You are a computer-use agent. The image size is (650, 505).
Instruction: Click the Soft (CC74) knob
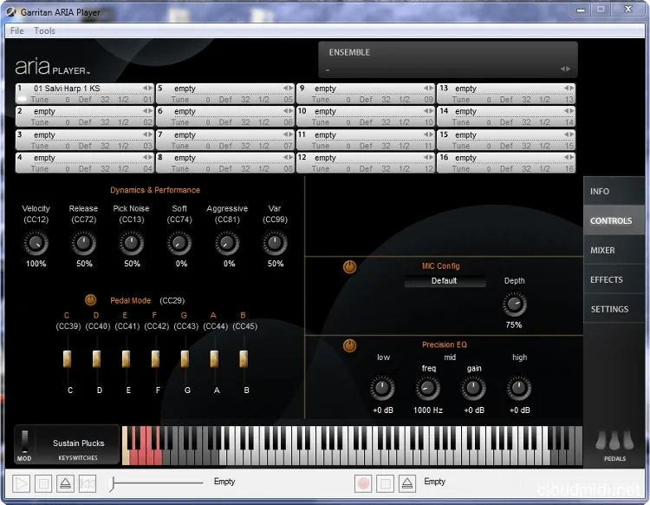179,243
